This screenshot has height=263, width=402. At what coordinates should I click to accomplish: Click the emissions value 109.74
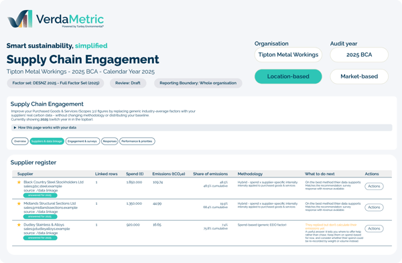tap(157, 182)
